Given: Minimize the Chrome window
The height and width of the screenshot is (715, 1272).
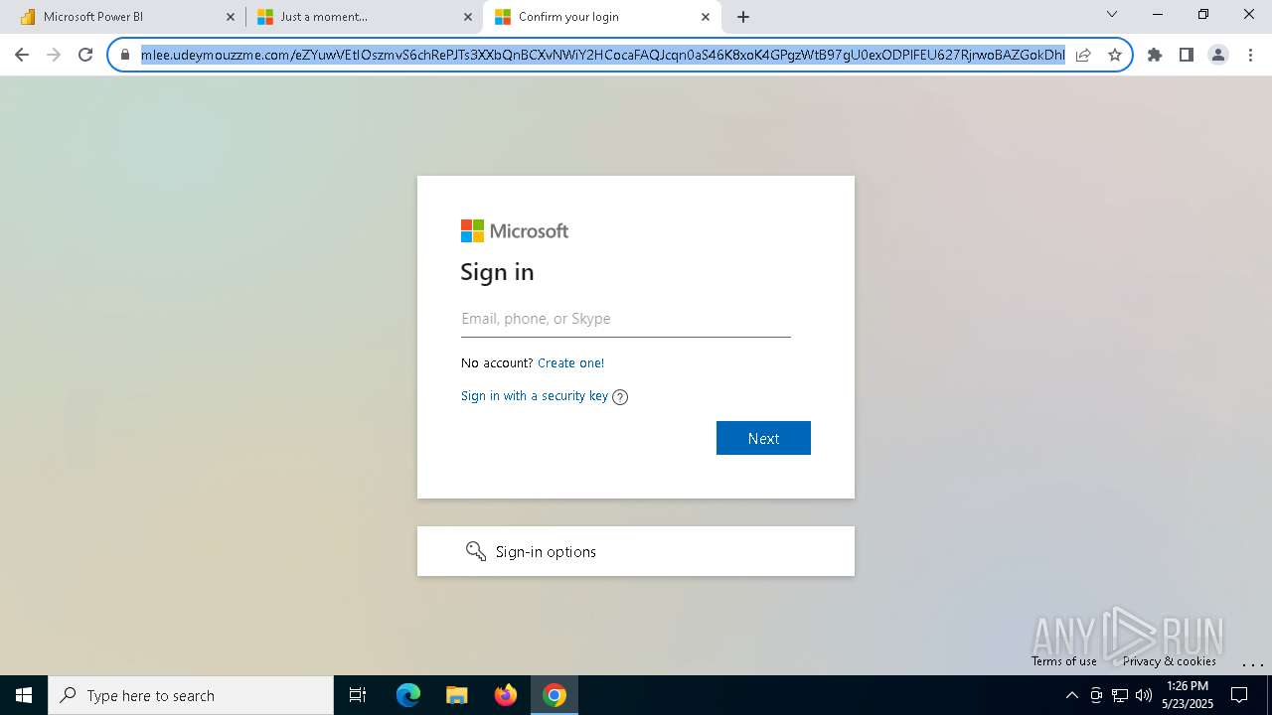Looking at the screenshot, I should (1158, 15).
